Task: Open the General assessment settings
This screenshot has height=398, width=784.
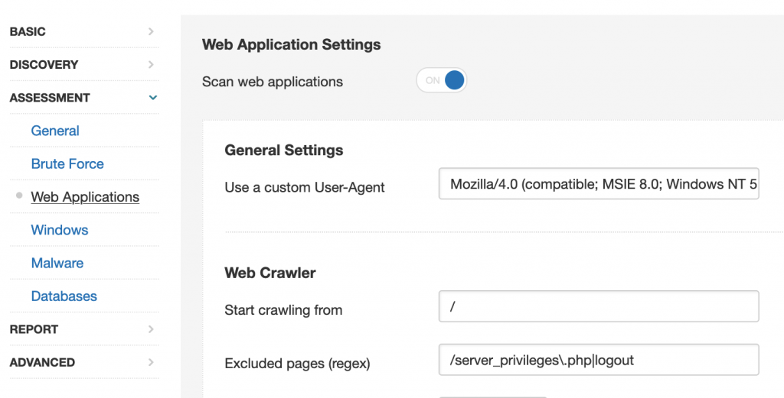Action: (x=55, y=131)
